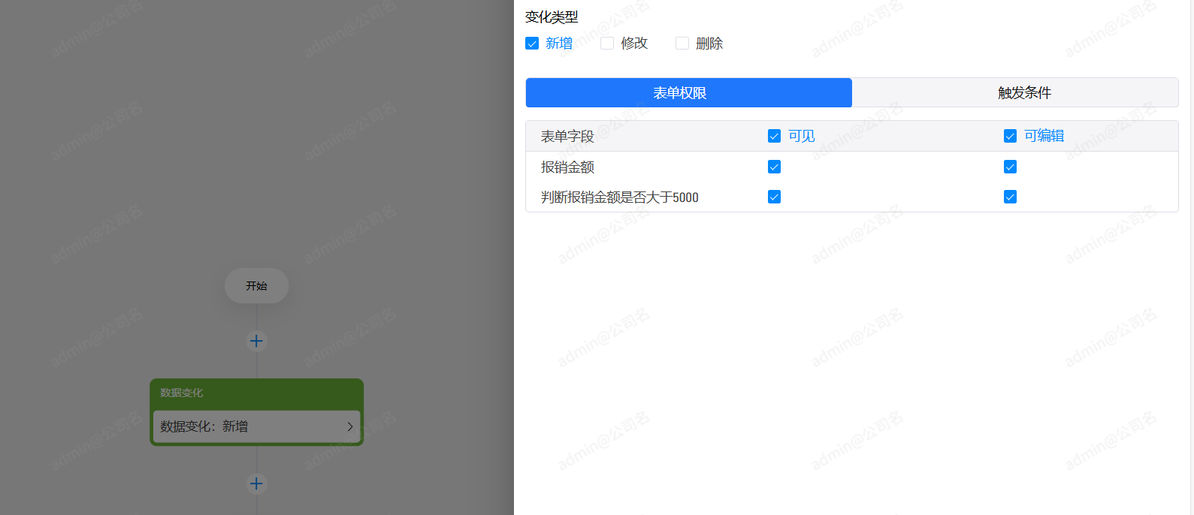Toggle the 可见 select-all header checkbox

tap(774, 136)
